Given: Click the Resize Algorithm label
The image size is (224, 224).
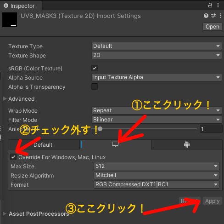Looking at the screenshot, I should click(x=32, y=176).
